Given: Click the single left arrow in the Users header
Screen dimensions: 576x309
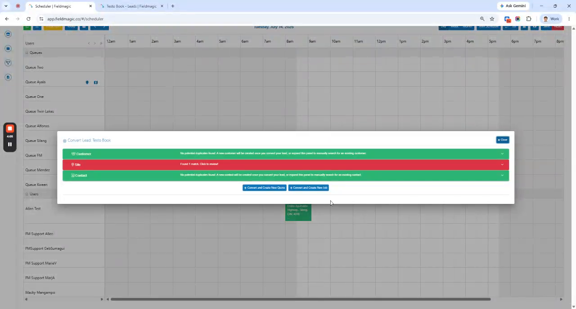Looking at the screenshot, I should [89, 43].
